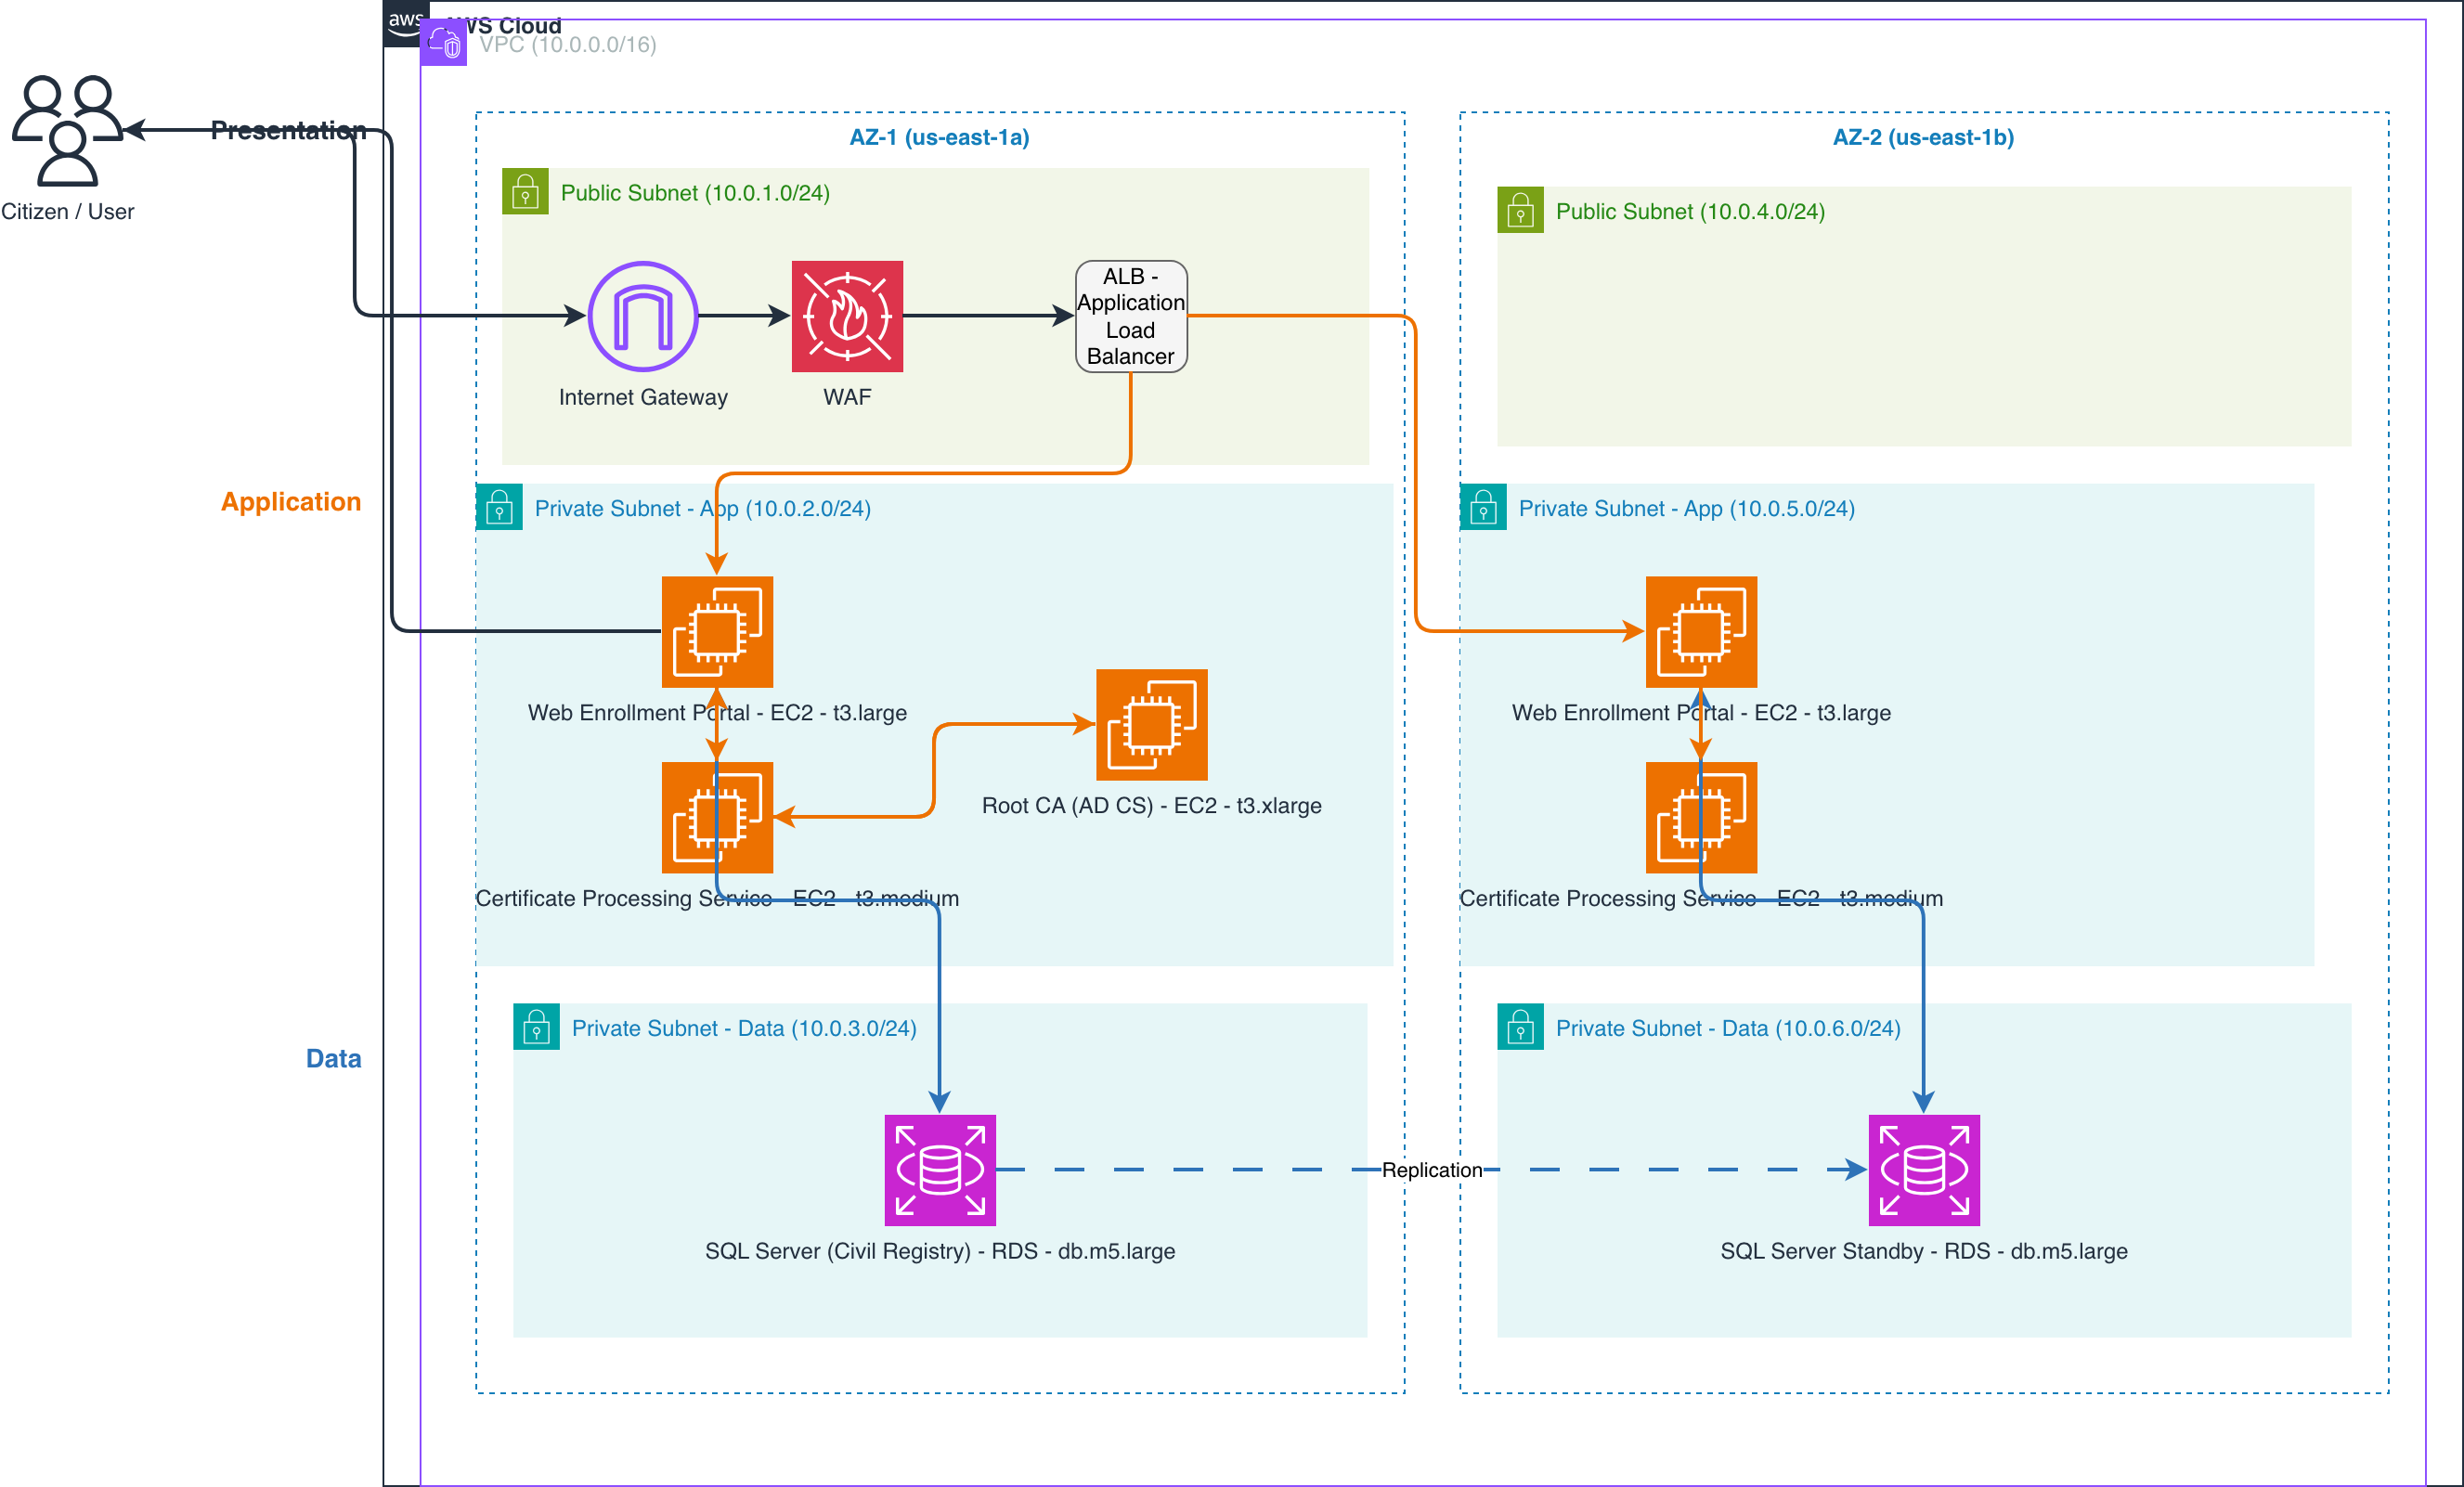Select 'Private Subnet - Data (10.0.3.0/24)' text
Screen dimensions: 2464x1487
pyautogui.click(x=744, y=1028)
